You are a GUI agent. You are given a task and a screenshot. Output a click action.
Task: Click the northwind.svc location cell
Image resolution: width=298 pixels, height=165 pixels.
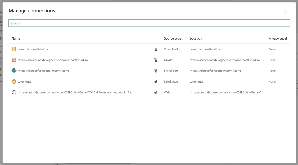pyautogui.click(x=225, y=60)
